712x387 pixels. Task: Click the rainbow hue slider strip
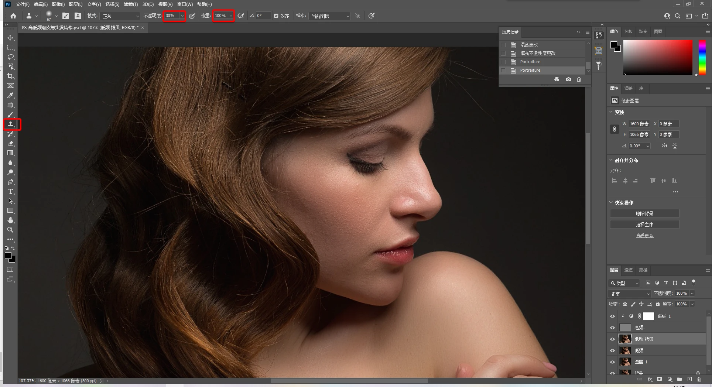pyautogui.click(x=702, y=57)
